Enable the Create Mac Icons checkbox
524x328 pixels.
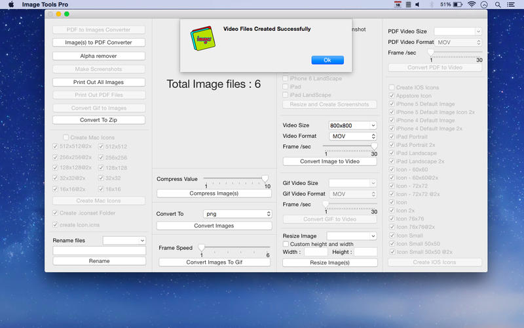65,137
